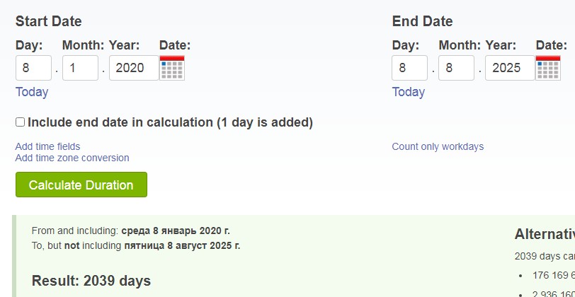The height and width of the screenshot is (297, 575).
Task: Focus the Start Date Year field showing 2020
Action: coord(135,68)
